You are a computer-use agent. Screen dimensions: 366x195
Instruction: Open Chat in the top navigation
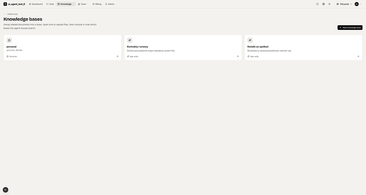[x=50, y=4]
